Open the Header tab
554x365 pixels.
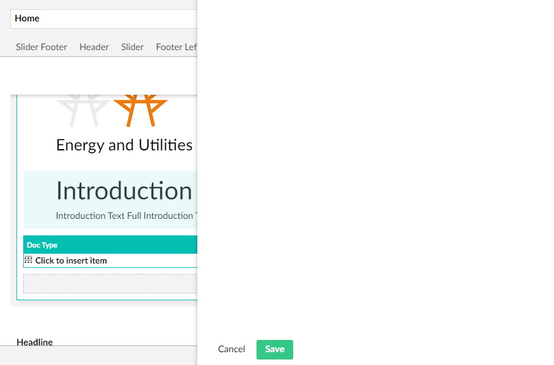[94, 47]
